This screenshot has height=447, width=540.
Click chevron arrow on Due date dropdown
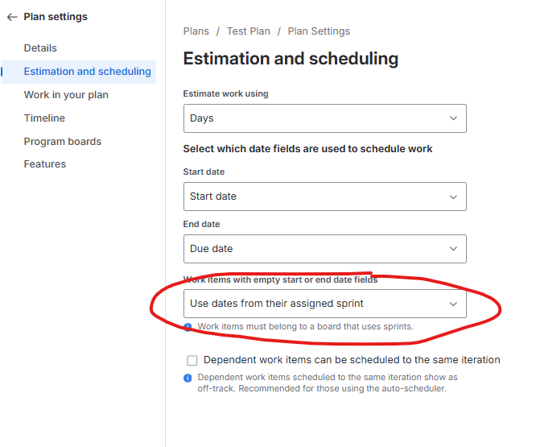453,249
